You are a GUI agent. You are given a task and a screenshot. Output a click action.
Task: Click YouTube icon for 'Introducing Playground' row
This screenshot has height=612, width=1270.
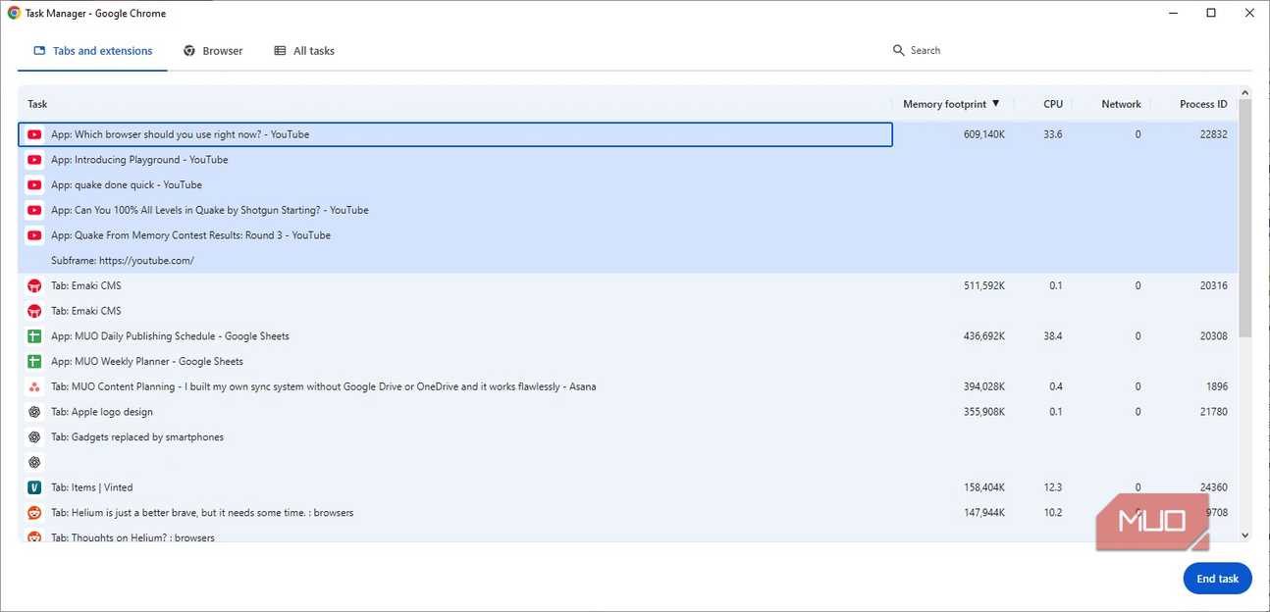coord(34,160)
